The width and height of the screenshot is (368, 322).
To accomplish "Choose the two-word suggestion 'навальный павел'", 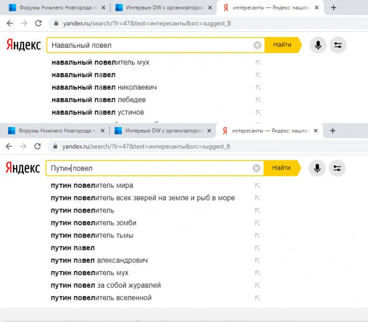I will [x=84, y=75].
